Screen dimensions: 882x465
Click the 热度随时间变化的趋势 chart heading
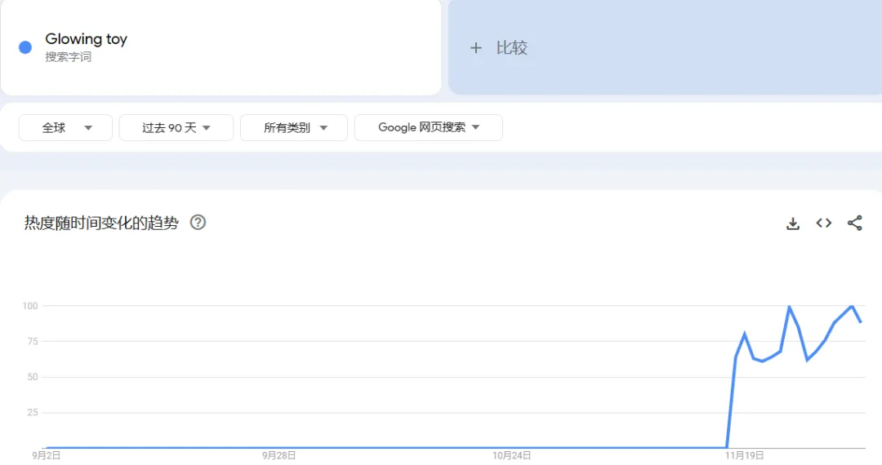(x=101, y=223)
